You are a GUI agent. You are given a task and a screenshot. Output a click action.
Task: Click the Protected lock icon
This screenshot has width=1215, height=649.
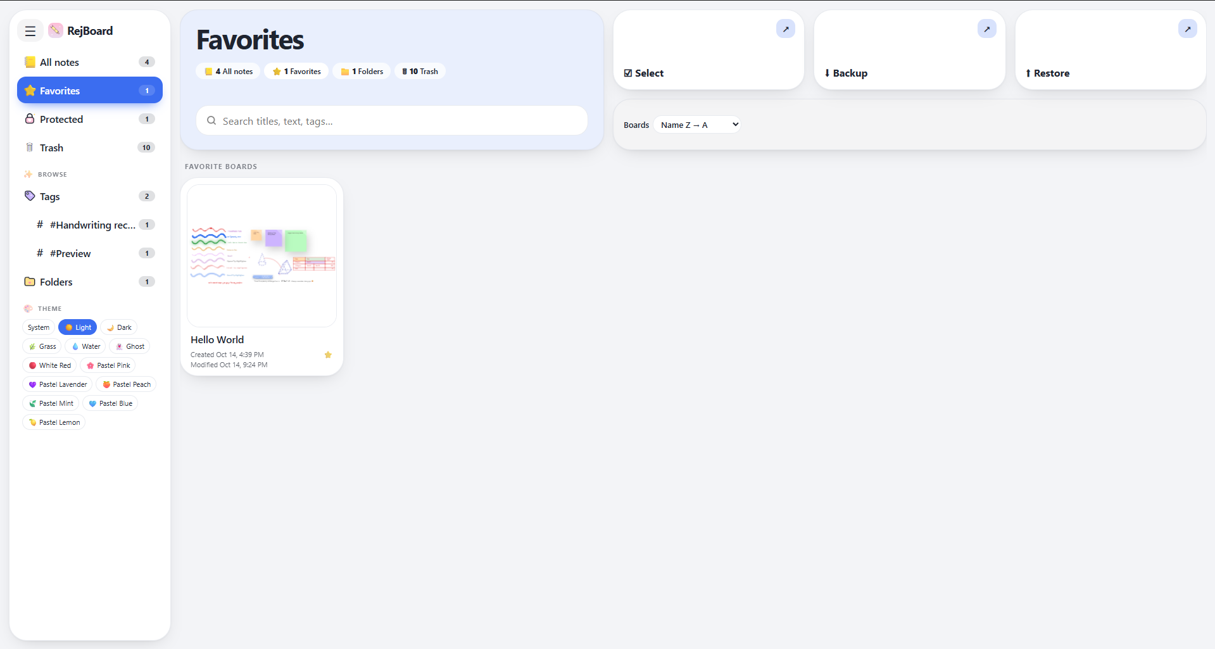point(30,119)
